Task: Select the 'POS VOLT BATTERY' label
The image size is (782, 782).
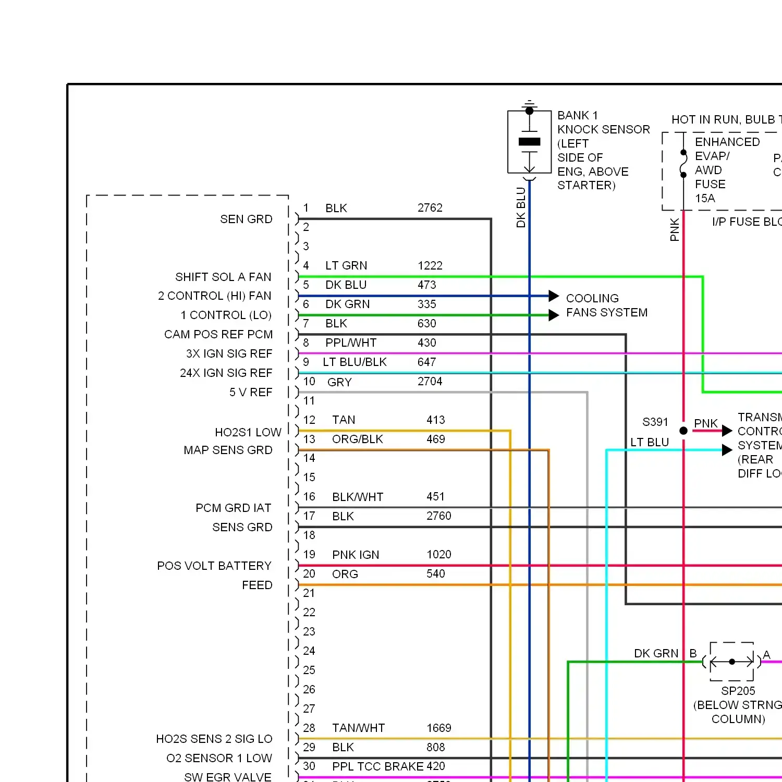Action: (214, 566)
